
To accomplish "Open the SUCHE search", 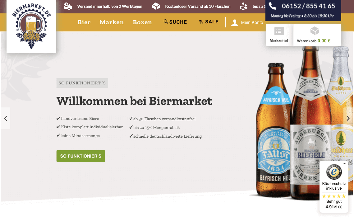I will tap(175, 22).
